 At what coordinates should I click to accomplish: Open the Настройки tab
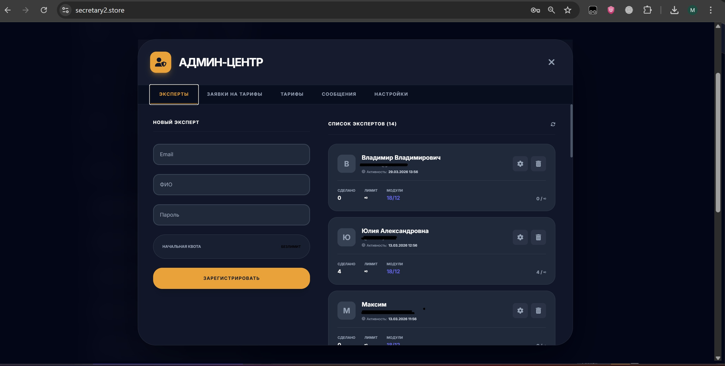(x=391, y=94)
